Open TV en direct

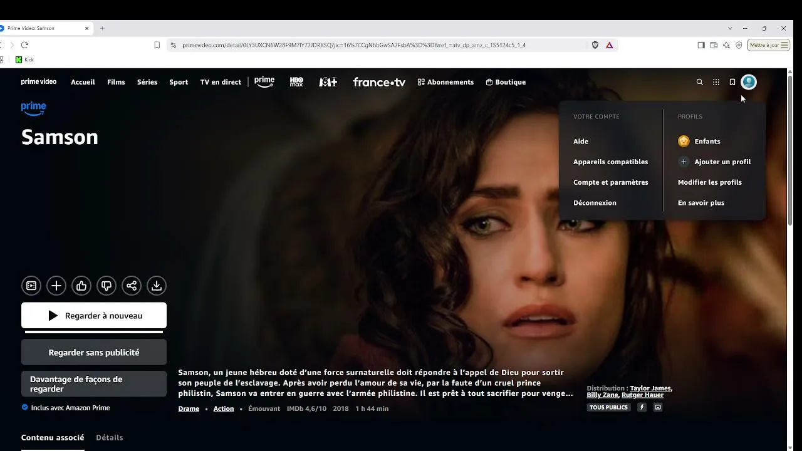pos(221,82)
